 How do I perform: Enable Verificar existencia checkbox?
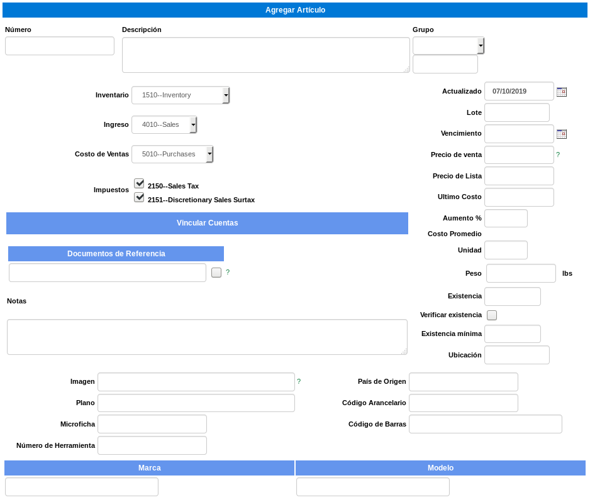[492, 315]
